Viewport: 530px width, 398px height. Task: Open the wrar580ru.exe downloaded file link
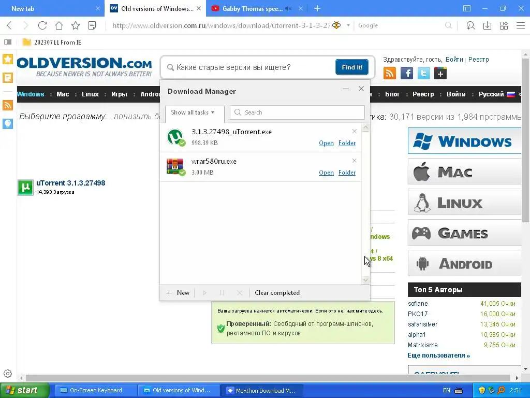tap(326, 172)
